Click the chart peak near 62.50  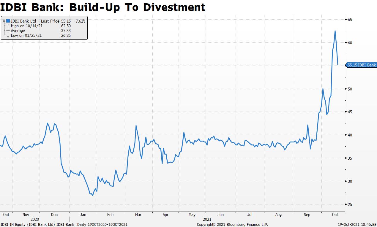pyautogui.click(x=335, y=31)
